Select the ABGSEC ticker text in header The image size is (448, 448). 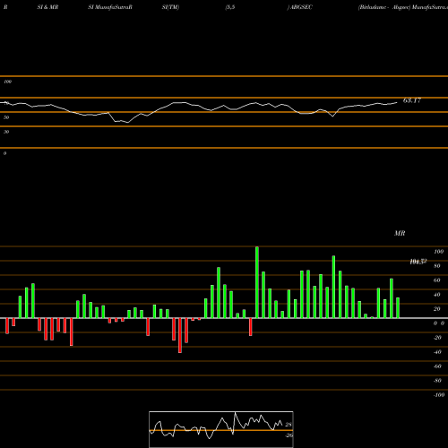pos(301,7)
